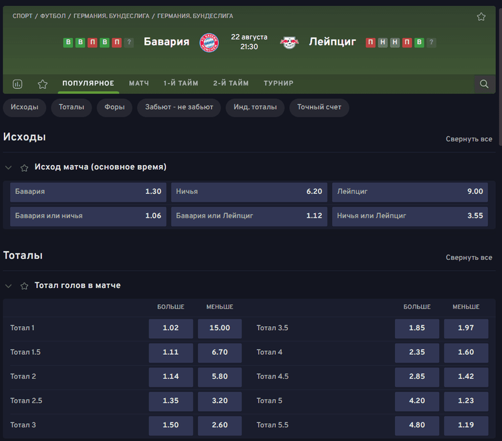Collapse all in the Исходы section
This screenshot has height=441, width=502.
(x=469, y=139)
